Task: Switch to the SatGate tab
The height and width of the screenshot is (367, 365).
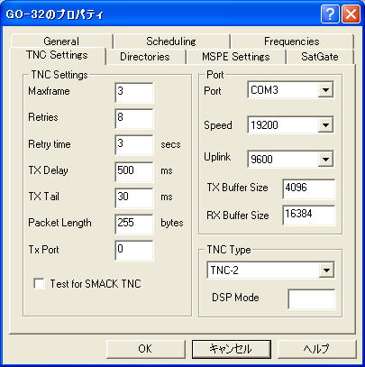Action: (x=320, y=57)
